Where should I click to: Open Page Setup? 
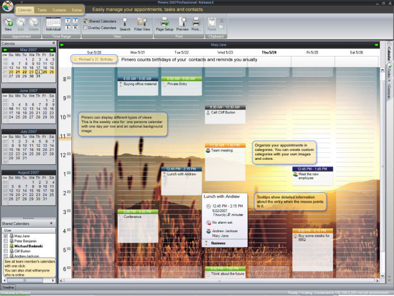(165, 24)
